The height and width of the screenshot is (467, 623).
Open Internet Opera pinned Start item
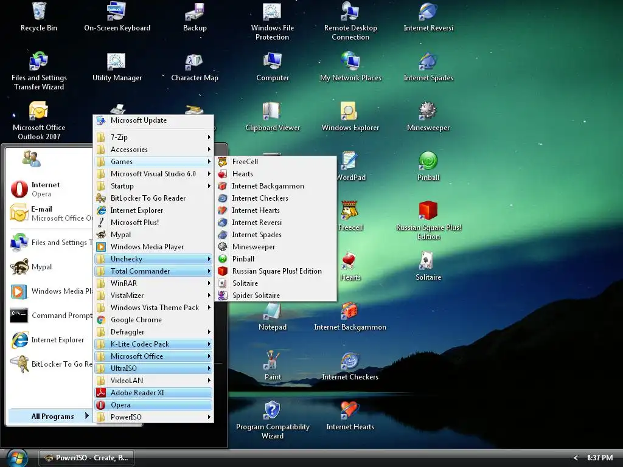[x=50, y=189]
